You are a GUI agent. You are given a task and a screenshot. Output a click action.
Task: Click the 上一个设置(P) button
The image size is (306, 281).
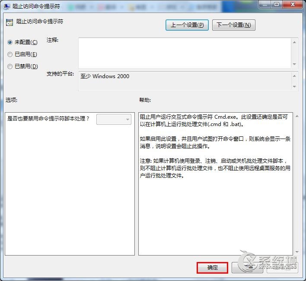pos(187,25)
